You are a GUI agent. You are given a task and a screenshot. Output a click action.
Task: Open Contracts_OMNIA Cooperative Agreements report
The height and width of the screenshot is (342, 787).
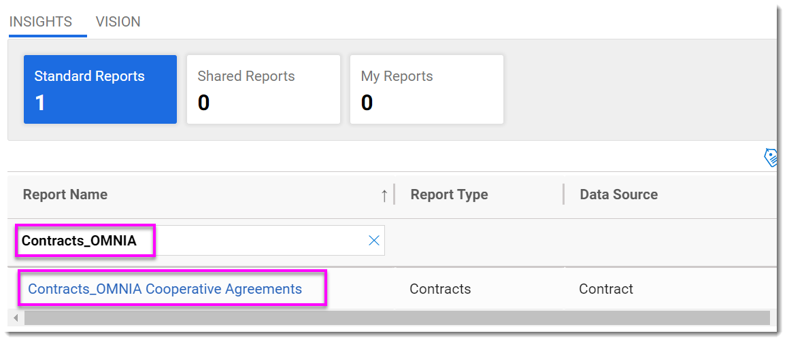[x=165, y=289]
